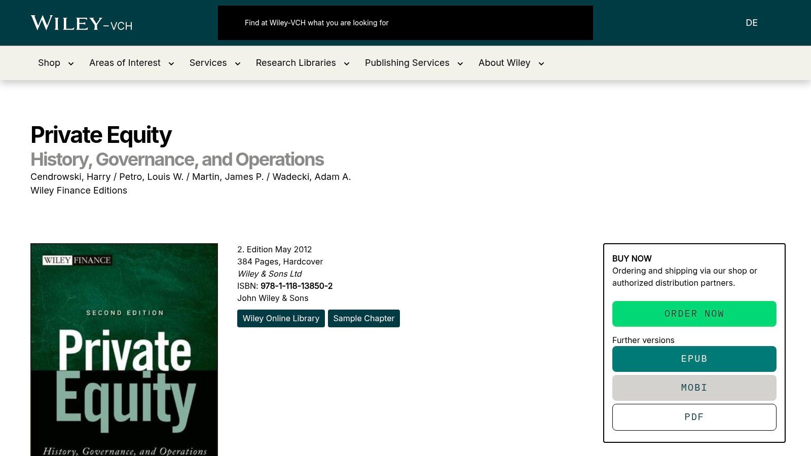Click the text 2. Edition May 2012
811x456 pixels.
pos(274,249)
